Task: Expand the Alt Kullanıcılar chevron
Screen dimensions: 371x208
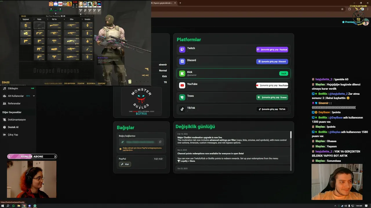Action: pos(34,96)
